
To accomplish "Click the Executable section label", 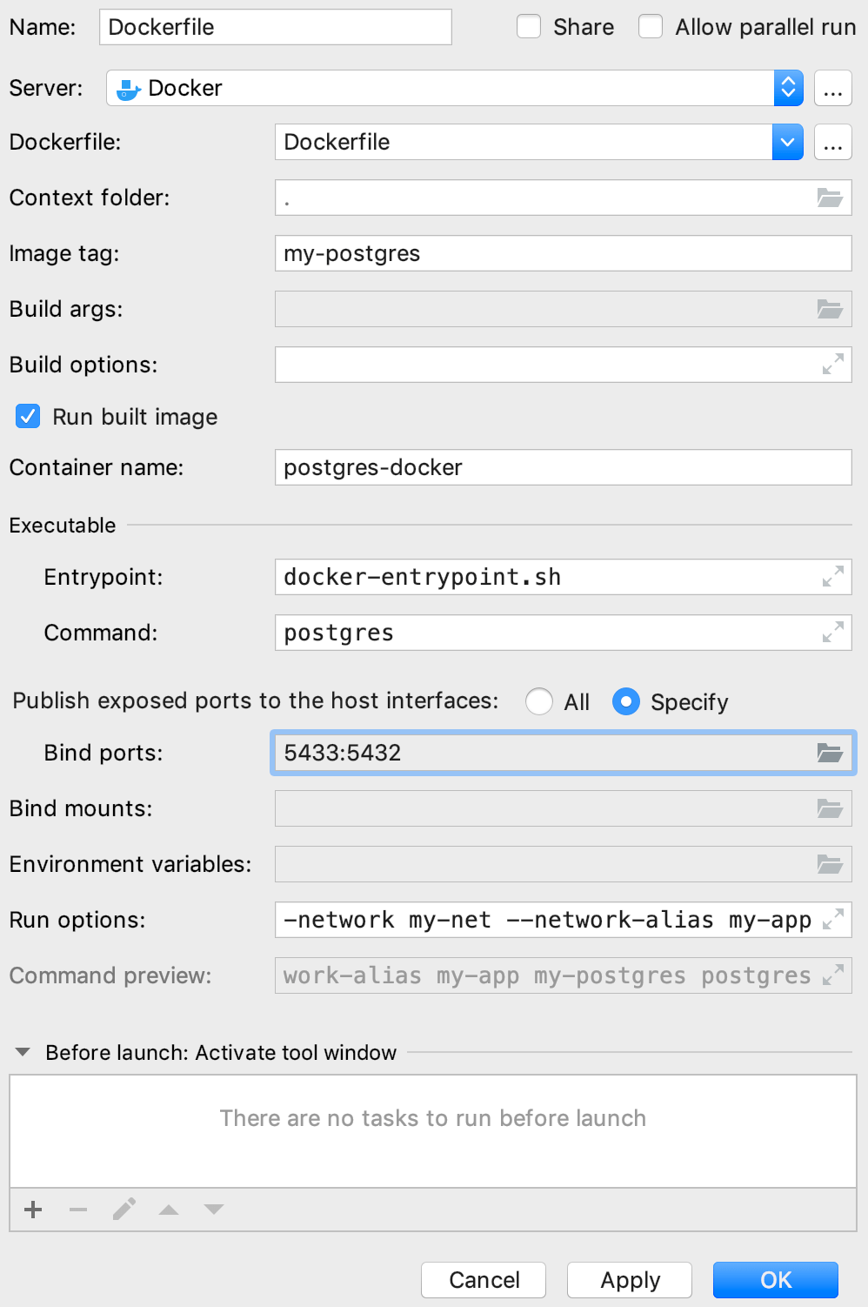I will 63,526.
